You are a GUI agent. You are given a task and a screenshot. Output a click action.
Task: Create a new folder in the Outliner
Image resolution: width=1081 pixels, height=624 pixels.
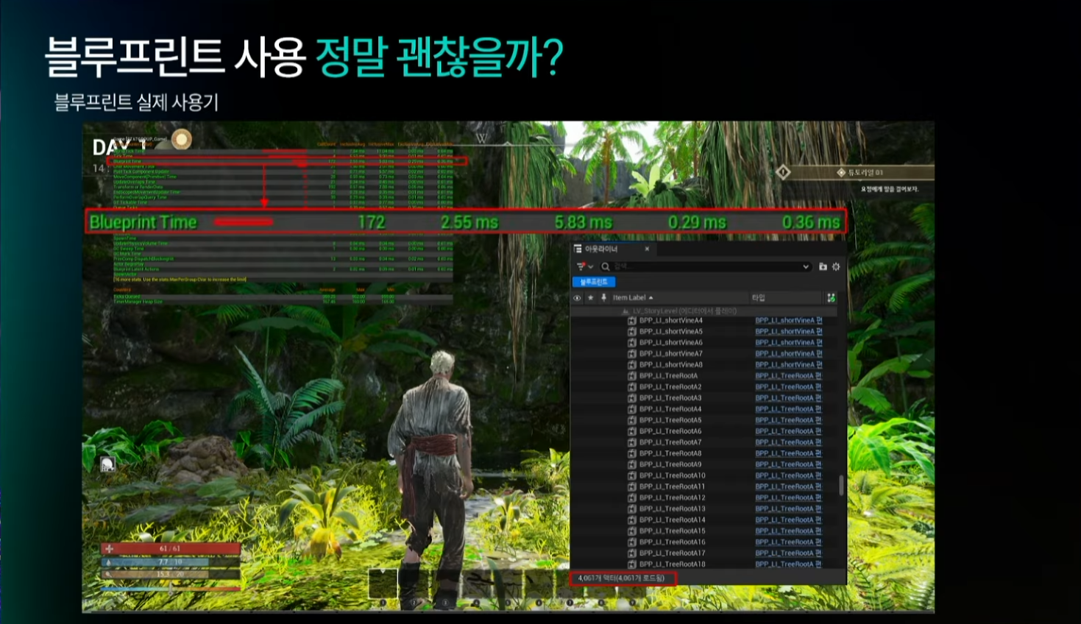pos(823,266)
